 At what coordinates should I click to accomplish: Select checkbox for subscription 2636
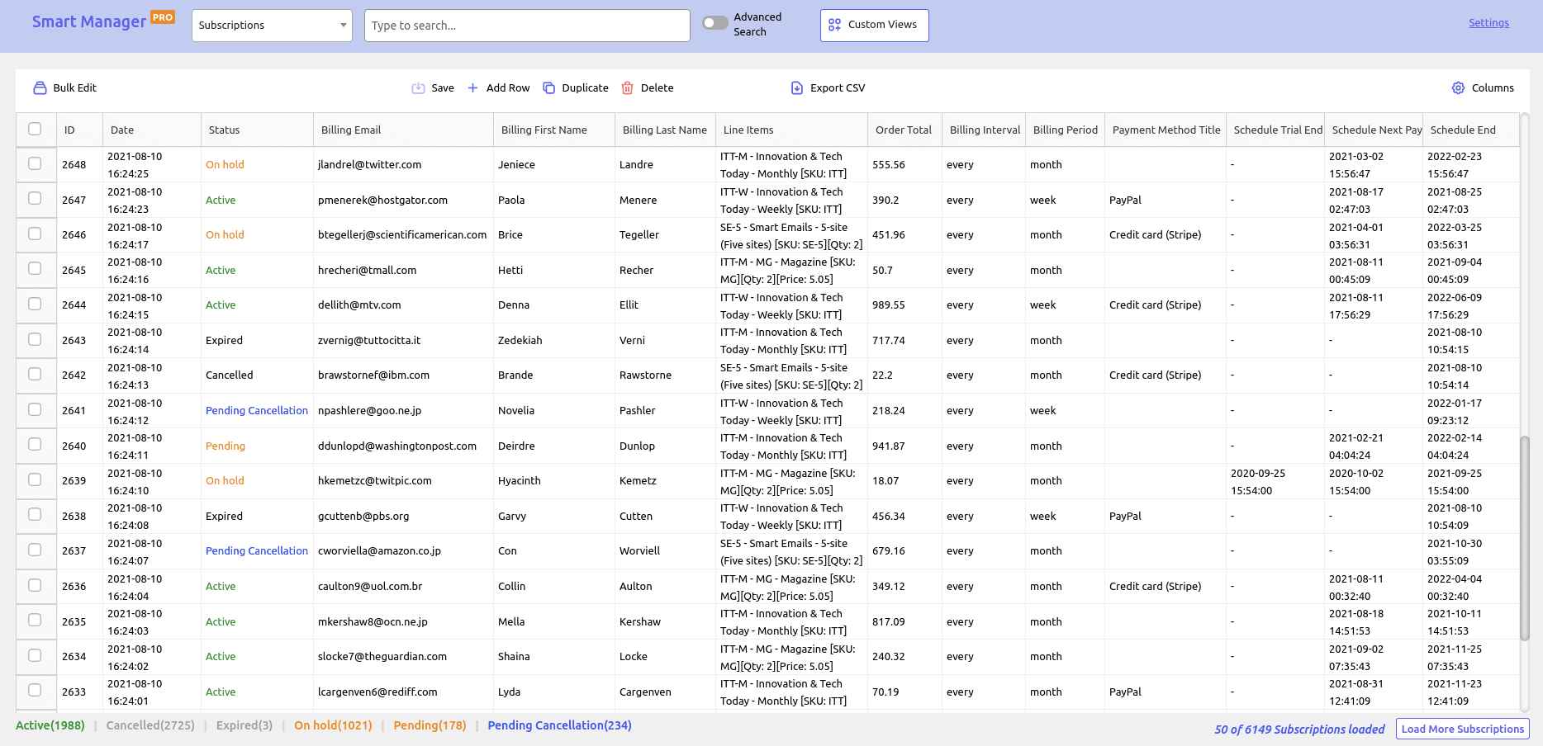point(35,585)
